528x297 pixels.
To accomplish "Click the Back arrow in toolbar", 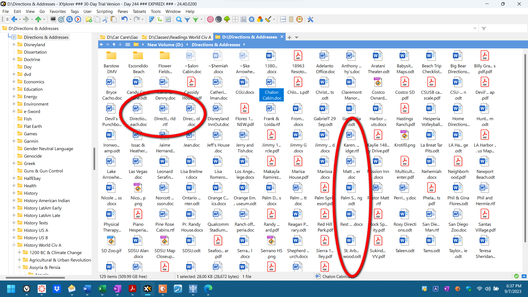I will (14, 19).
